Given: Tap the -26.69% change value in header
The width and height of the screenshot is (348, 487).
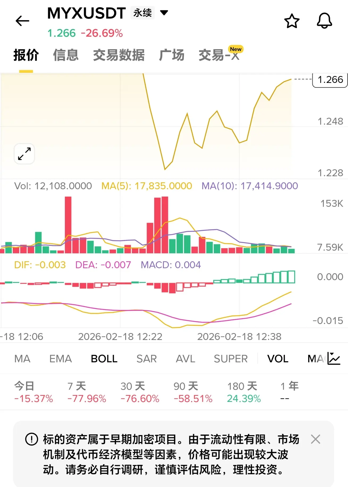Looking at the screenshot, I should pos(102,33).
